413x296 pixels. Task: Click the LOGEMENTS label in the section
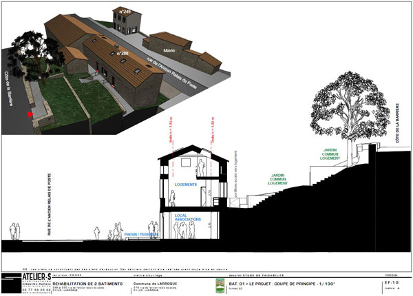[187, 185]
